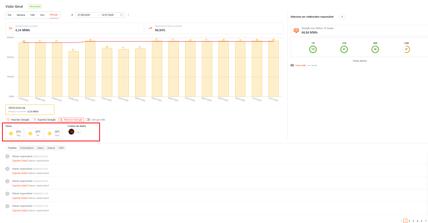The width and height of the screenshot is (428, 223).
Task: Click the start date field 27/06/2026
Action: [84, 15]
